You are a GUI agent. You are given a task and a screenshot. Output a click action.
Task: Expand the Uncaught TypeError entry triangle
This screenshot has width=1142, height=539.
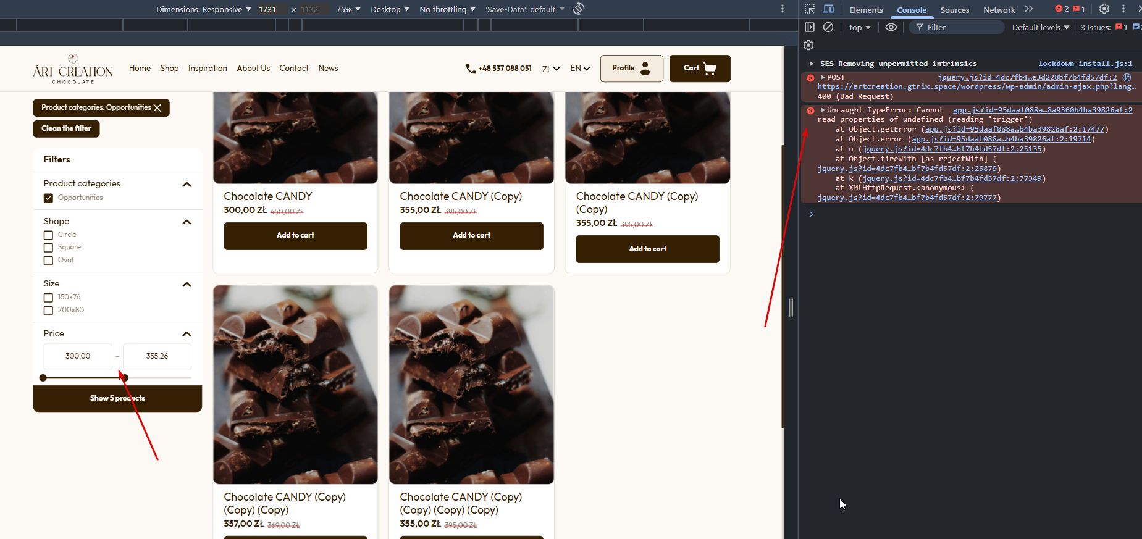(x=823, y=110)
